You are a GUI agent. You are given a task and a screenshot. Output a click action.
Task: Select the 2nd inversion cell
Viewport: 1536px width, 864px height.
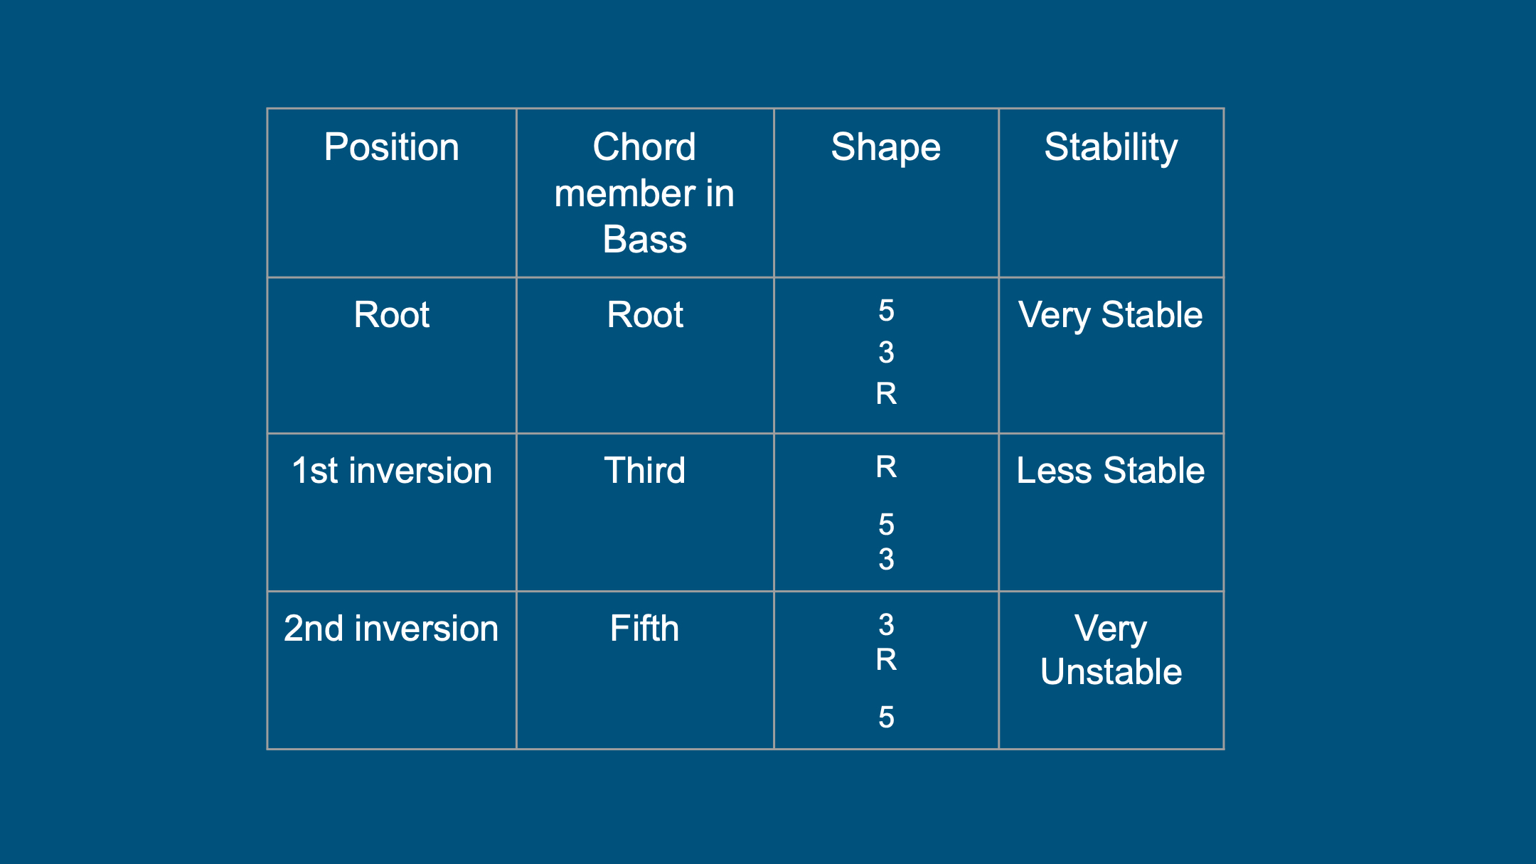point(391,629)
